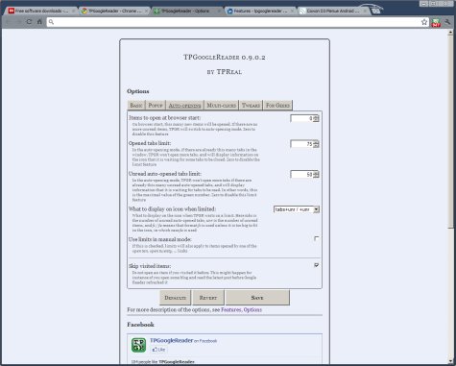Screen dimensions: 456x366
Task: Click the Opened tabs limit spinner arrows
Action: point(316,144)
